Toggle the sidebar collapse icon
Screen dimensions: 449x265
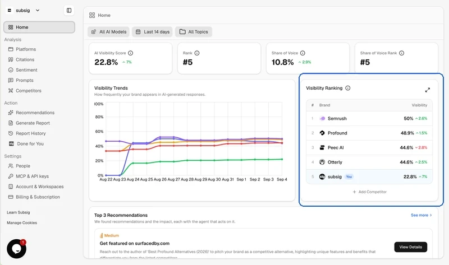[x=68, y=10]
